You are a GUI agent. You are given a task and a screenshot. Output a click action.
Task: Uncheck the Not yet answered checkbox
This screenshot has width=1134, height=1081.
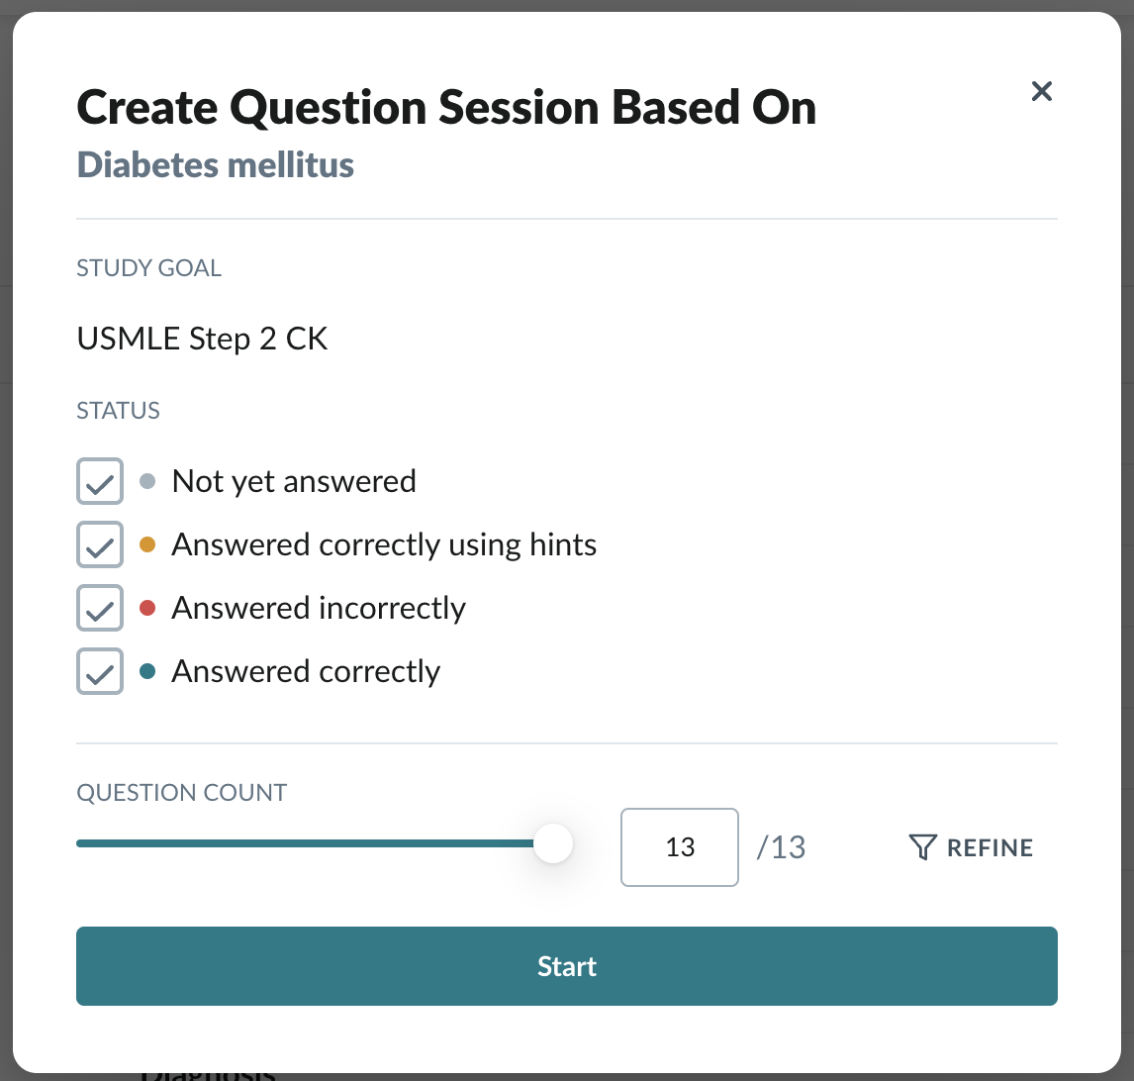click(100, 481)
